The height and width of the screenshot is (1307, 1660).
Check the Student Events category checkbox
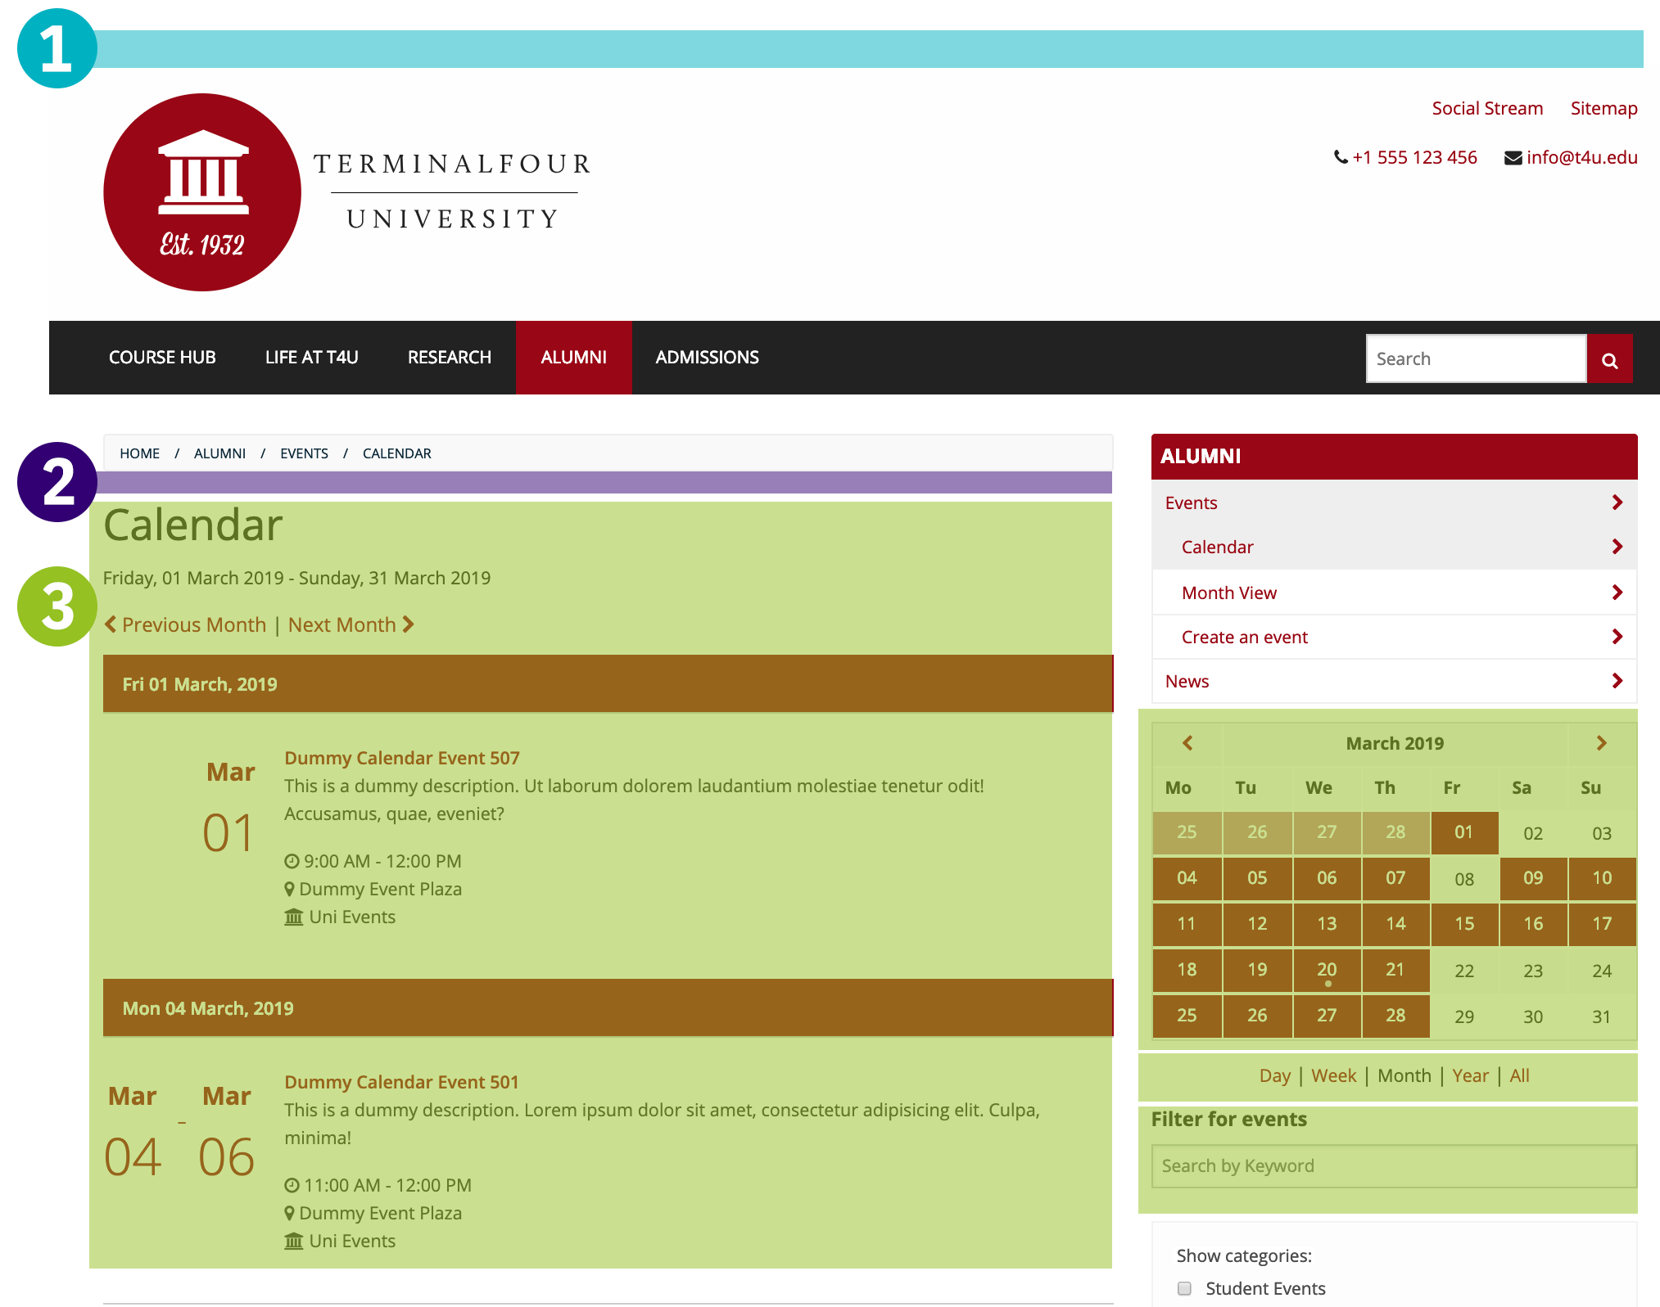[x=1184, y=1288]
